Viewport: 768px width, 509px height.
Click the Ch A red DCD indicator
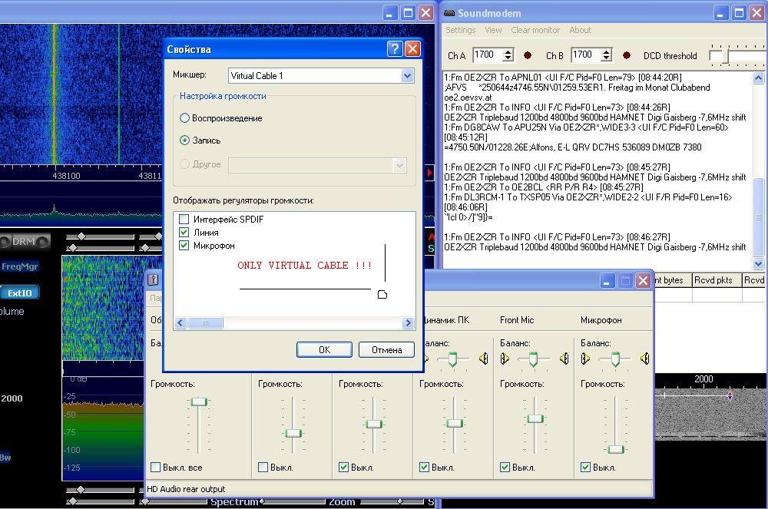(x=528, y=55)
